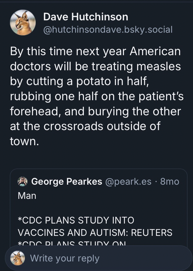The width and height of the screenshot is (193, 271).
Task: Tap the cut-off "*CDC PLANS STUDY ON" line
Action: click(72, 244)
